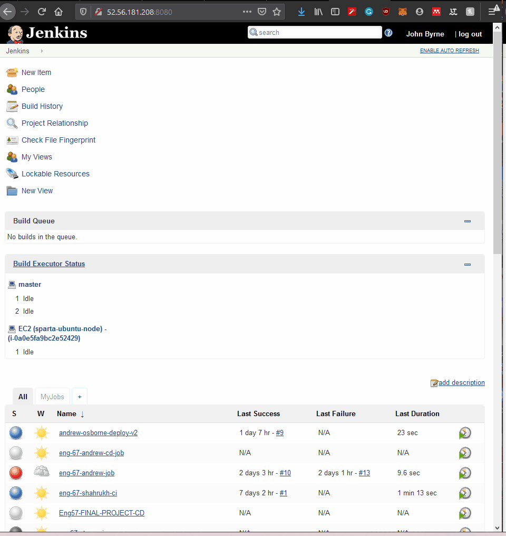Open the master node link
Viewport: 506px width, 536px height.
pos(30,285)
